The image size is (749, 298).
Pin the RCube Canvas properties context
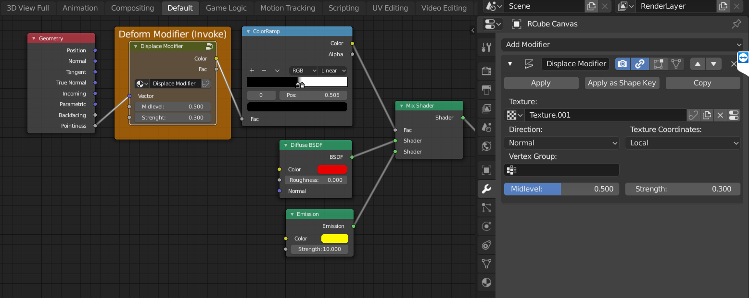pyautogui.click(x=736, y=24)
